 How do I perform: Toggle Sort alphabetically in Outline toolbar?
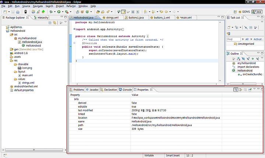[x=239, y=59]
